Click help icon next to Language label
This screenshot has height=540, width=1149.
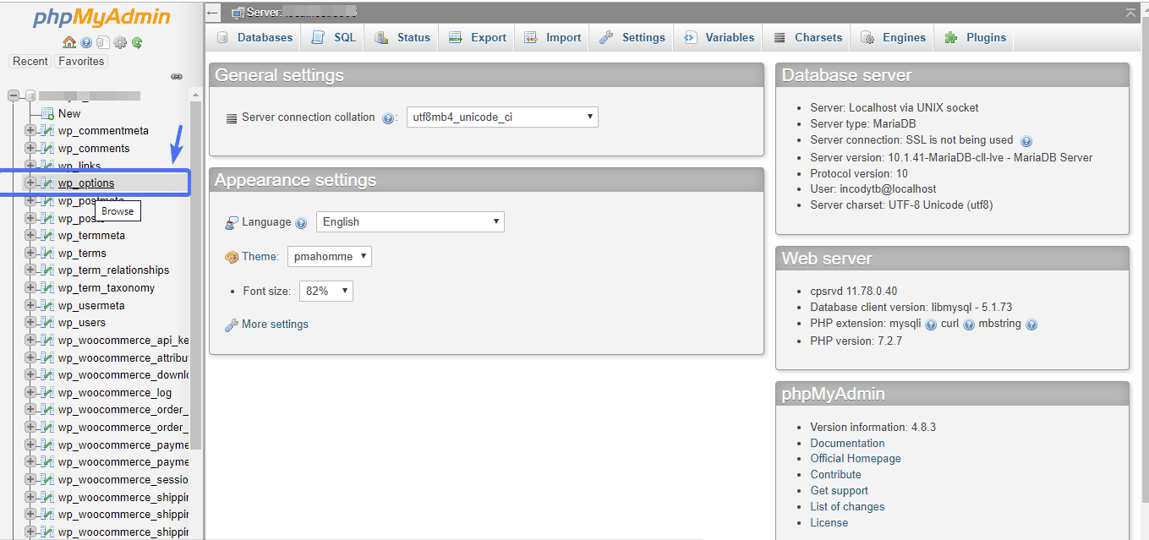[301, 223]
